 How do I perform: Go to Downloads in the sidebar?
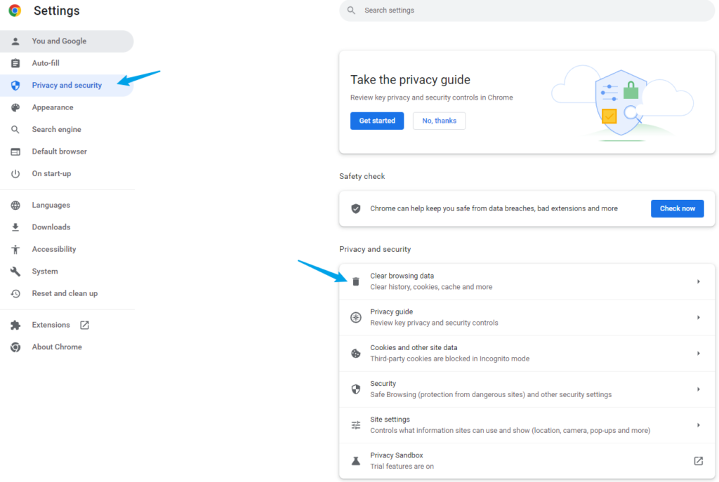(51, 227)
